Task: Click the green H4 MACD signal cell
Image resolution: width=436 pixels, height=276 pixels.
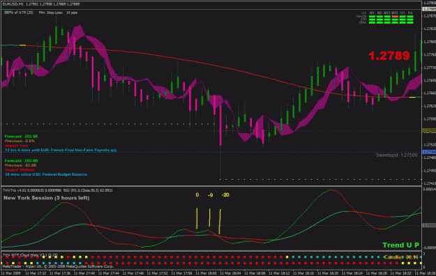Action: click(410, 17)
